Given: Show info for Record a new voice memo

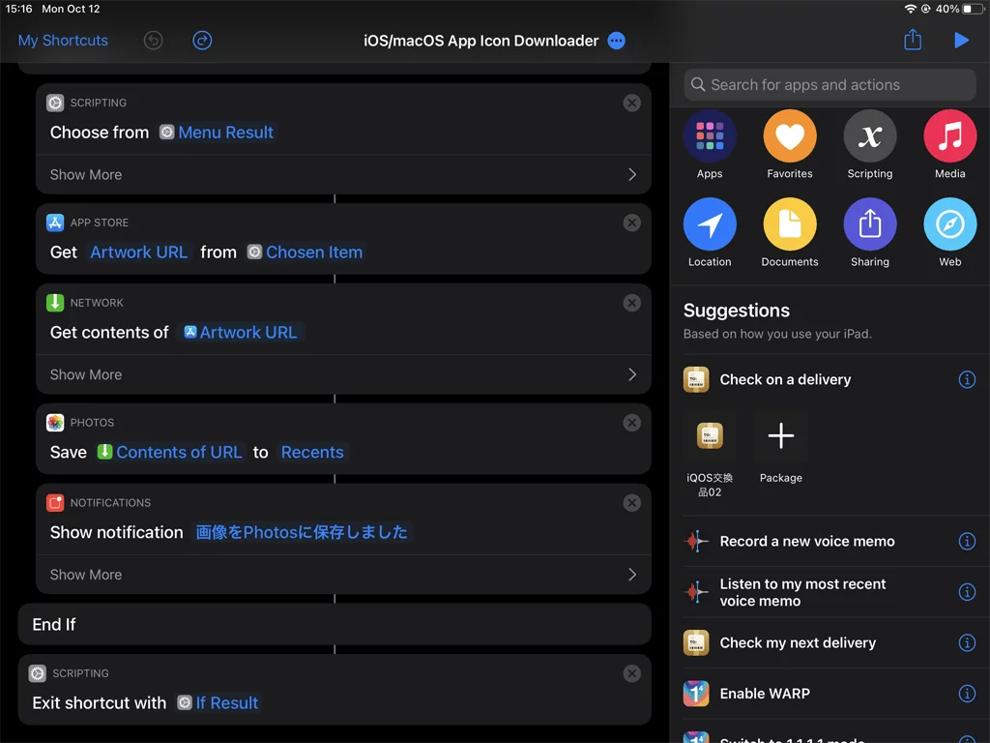Looking at the screenshot, I should click(967, 542).
